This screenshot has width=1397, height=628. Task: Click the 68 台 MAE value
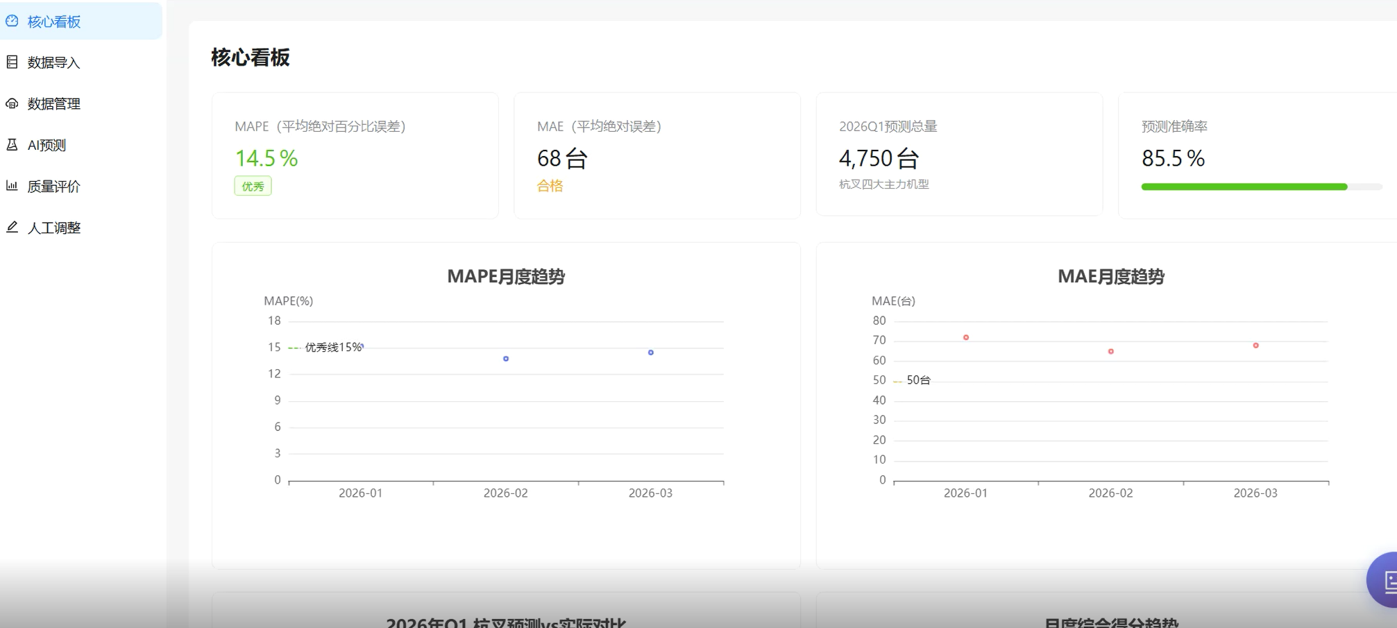562,158
